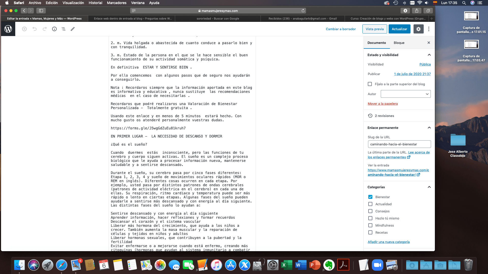Show the Safari sidebar
The image size is (488, 274).
click(41, 11)
